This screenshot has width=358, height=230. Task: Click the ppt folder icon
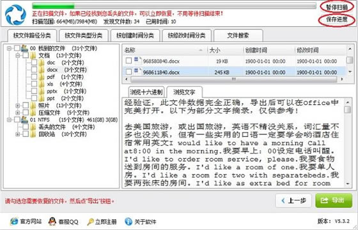(x=42, y=98)
